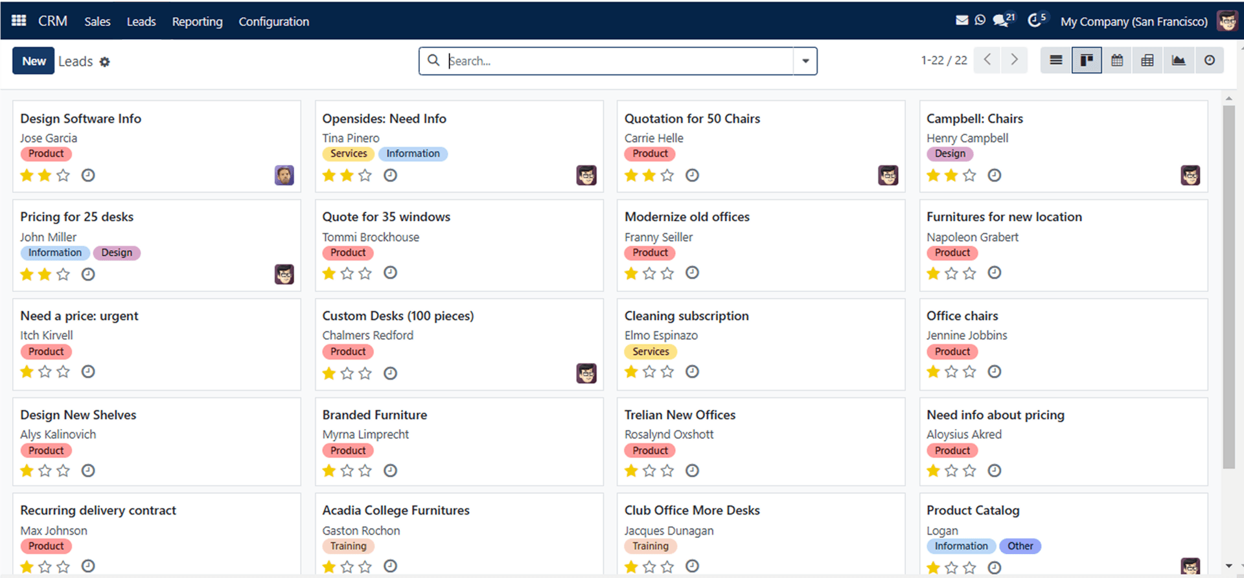1244x578 pixels.
Task: Set third star on Design Software Info card
Action: point(63,175)
